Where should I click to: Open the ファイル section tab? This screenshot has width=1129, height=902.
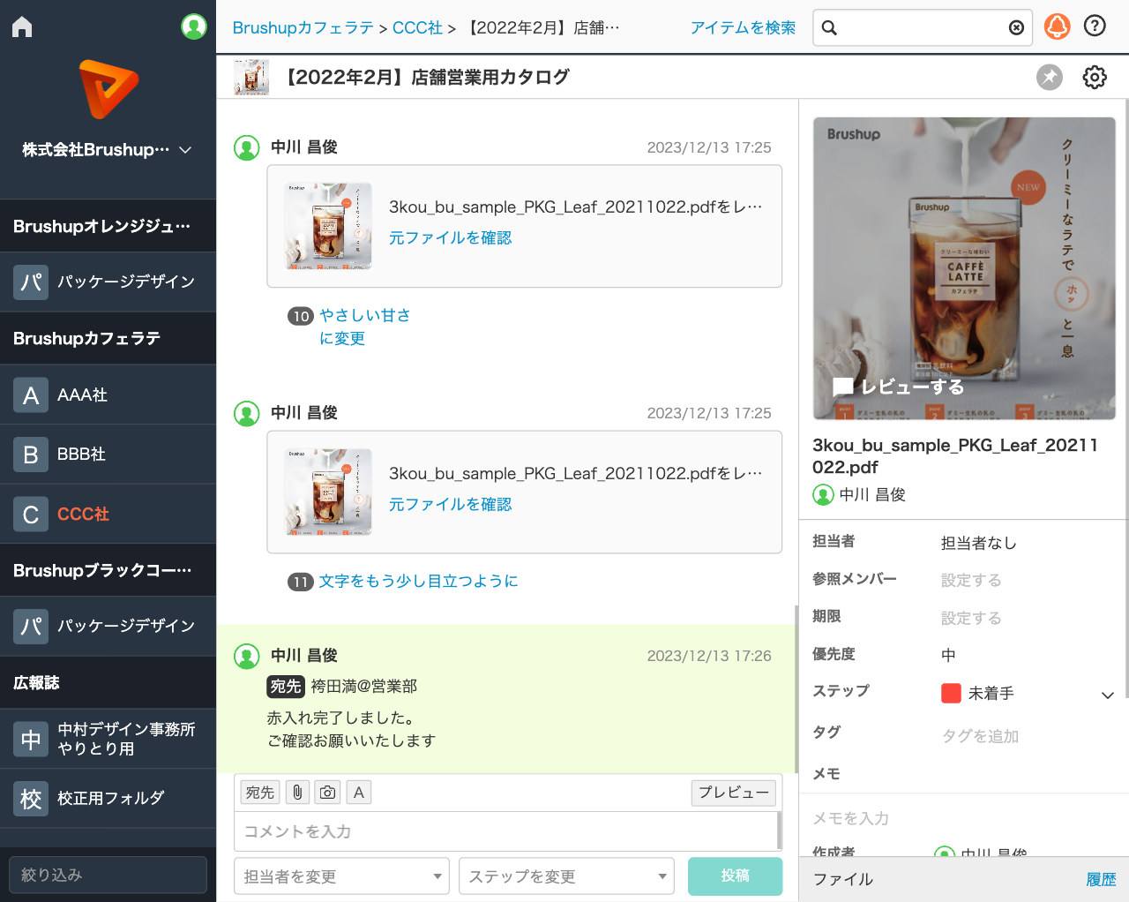[x=843, y=879]
